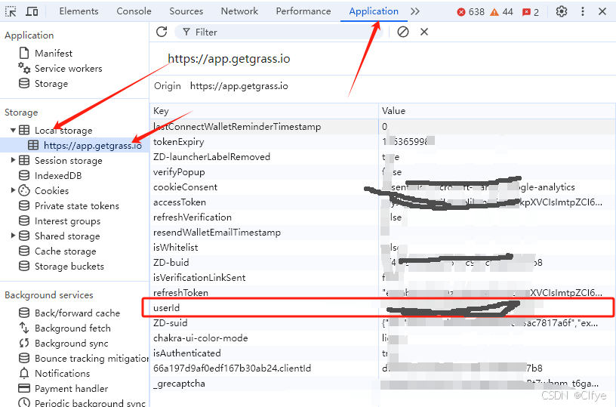Open Manifest in Application sidebar

pos(54,53)
